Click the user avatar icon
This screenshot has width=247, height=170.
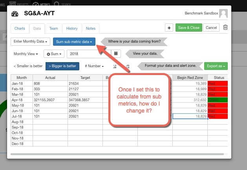223,14
